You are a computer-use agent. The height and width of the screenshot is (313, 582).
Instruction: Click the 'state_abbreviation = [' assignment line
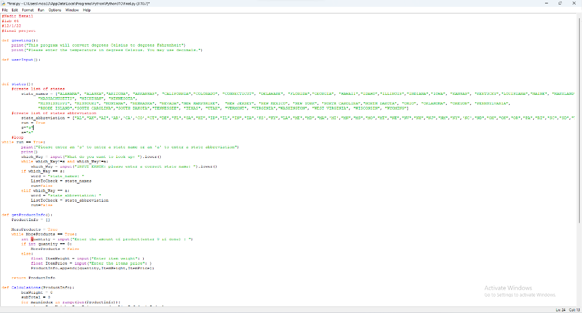[x=298, y=118]
